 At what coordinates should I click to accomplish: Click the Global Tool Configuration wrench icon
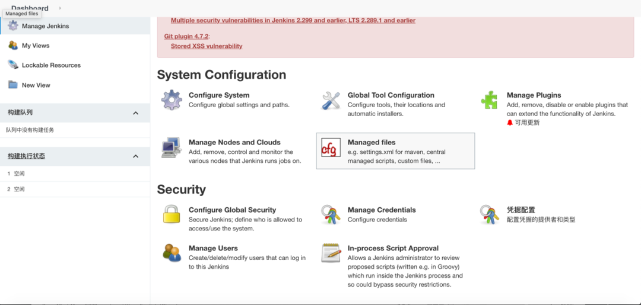pos(331,100)
